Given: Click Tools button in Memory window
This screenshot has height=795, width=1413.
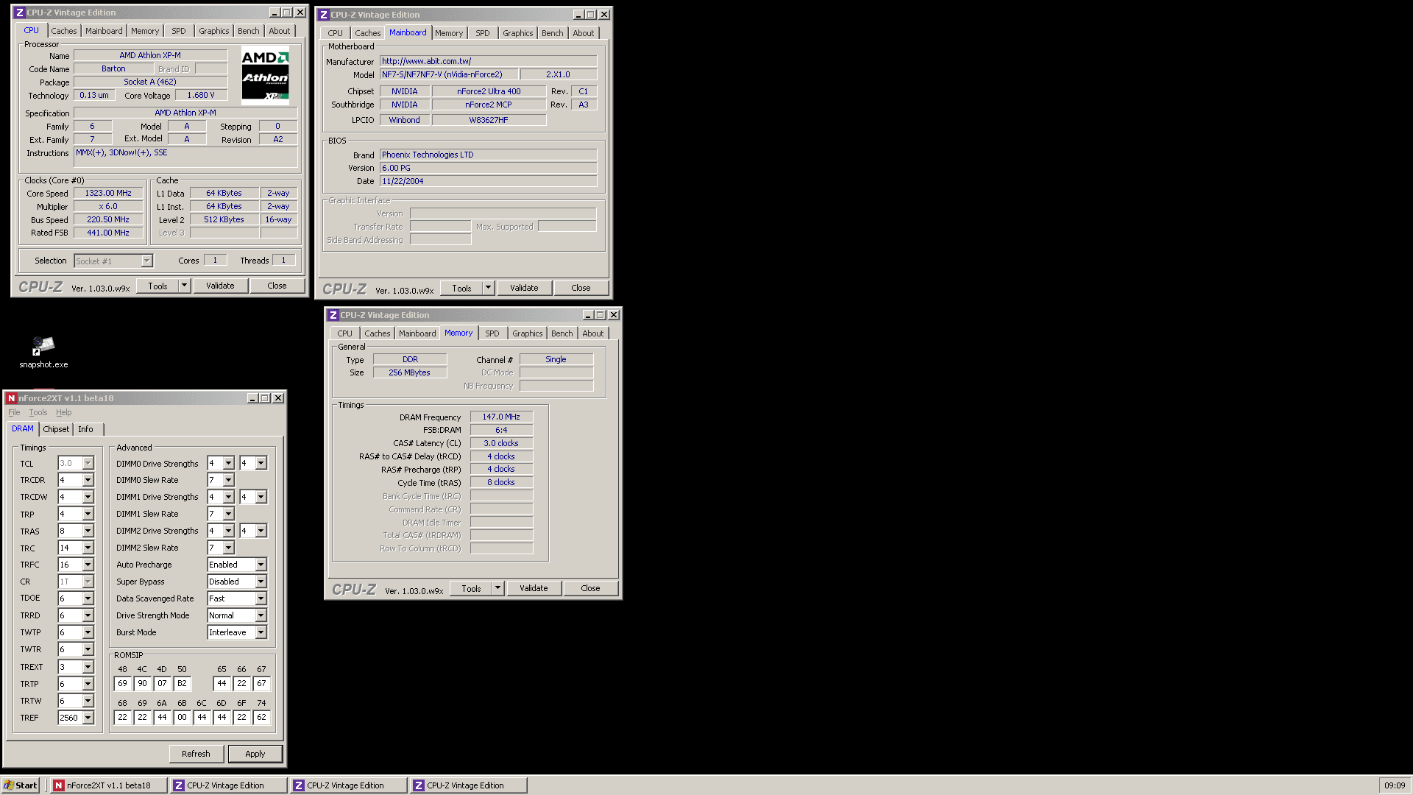Looking at the screenshot, I should (471, 588).
